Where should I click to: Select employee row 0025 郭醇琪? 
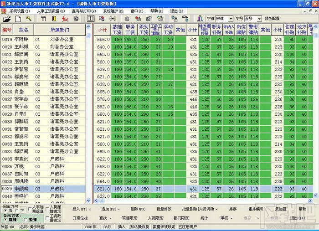43,84
